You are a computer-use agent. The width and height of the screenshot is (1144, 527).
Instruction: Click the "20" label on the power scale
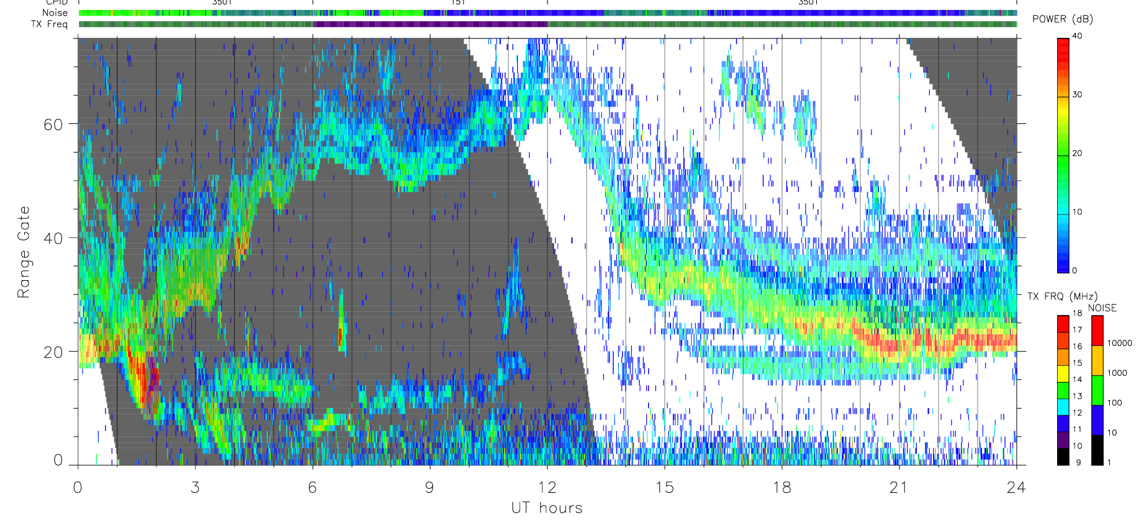click(x=1077, y=153)
